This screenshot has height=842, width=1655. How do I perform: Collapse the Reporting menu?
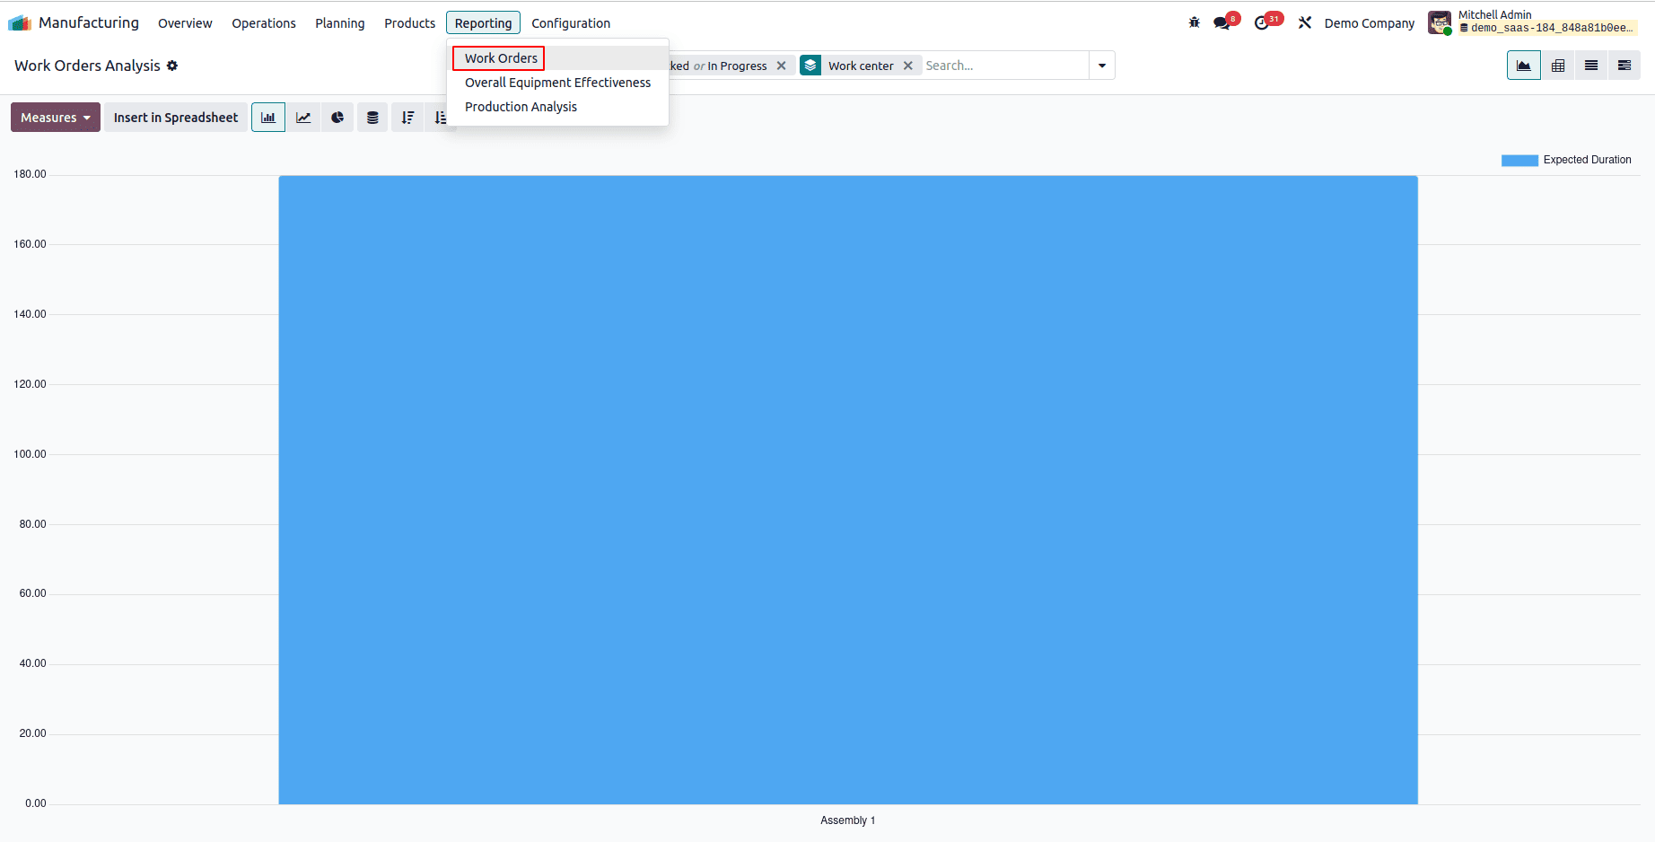(x=483, y=23)
